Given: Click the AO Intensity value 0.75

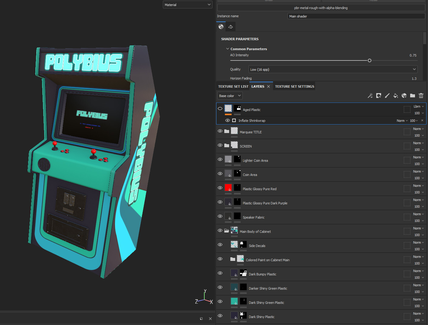Looking at the screenshot, I should (413, 55).
